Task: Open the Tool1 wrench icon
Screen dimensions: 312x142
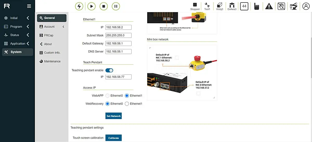Action: point(207,6)
